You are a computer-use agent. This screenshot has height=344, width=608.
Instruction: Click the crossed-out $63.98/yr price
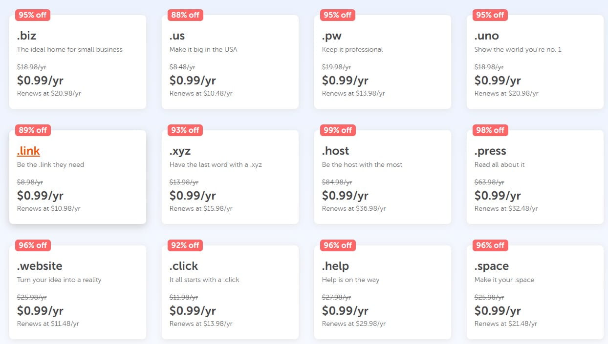click(489, 182)
